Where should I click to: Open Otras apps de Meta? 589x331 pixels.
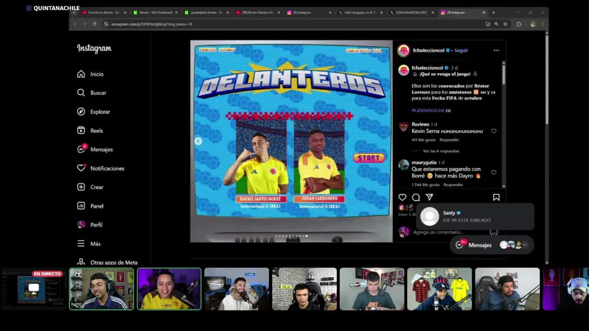pos(108,262)
